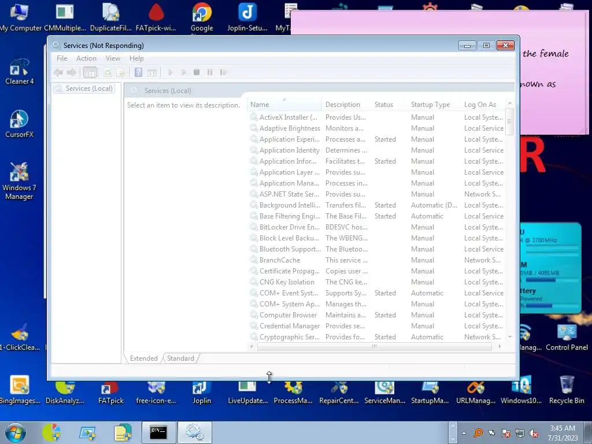Click the Services gear taskbar button
This screenshot has height=444, width=592.
(x=195, y=432)
